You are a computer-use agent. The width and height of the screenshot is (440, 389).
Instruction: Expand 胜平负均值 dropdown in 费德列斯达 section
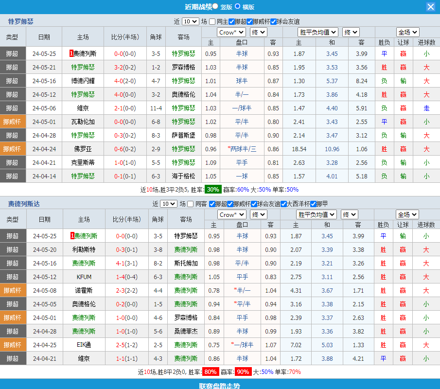coord(317,214)
